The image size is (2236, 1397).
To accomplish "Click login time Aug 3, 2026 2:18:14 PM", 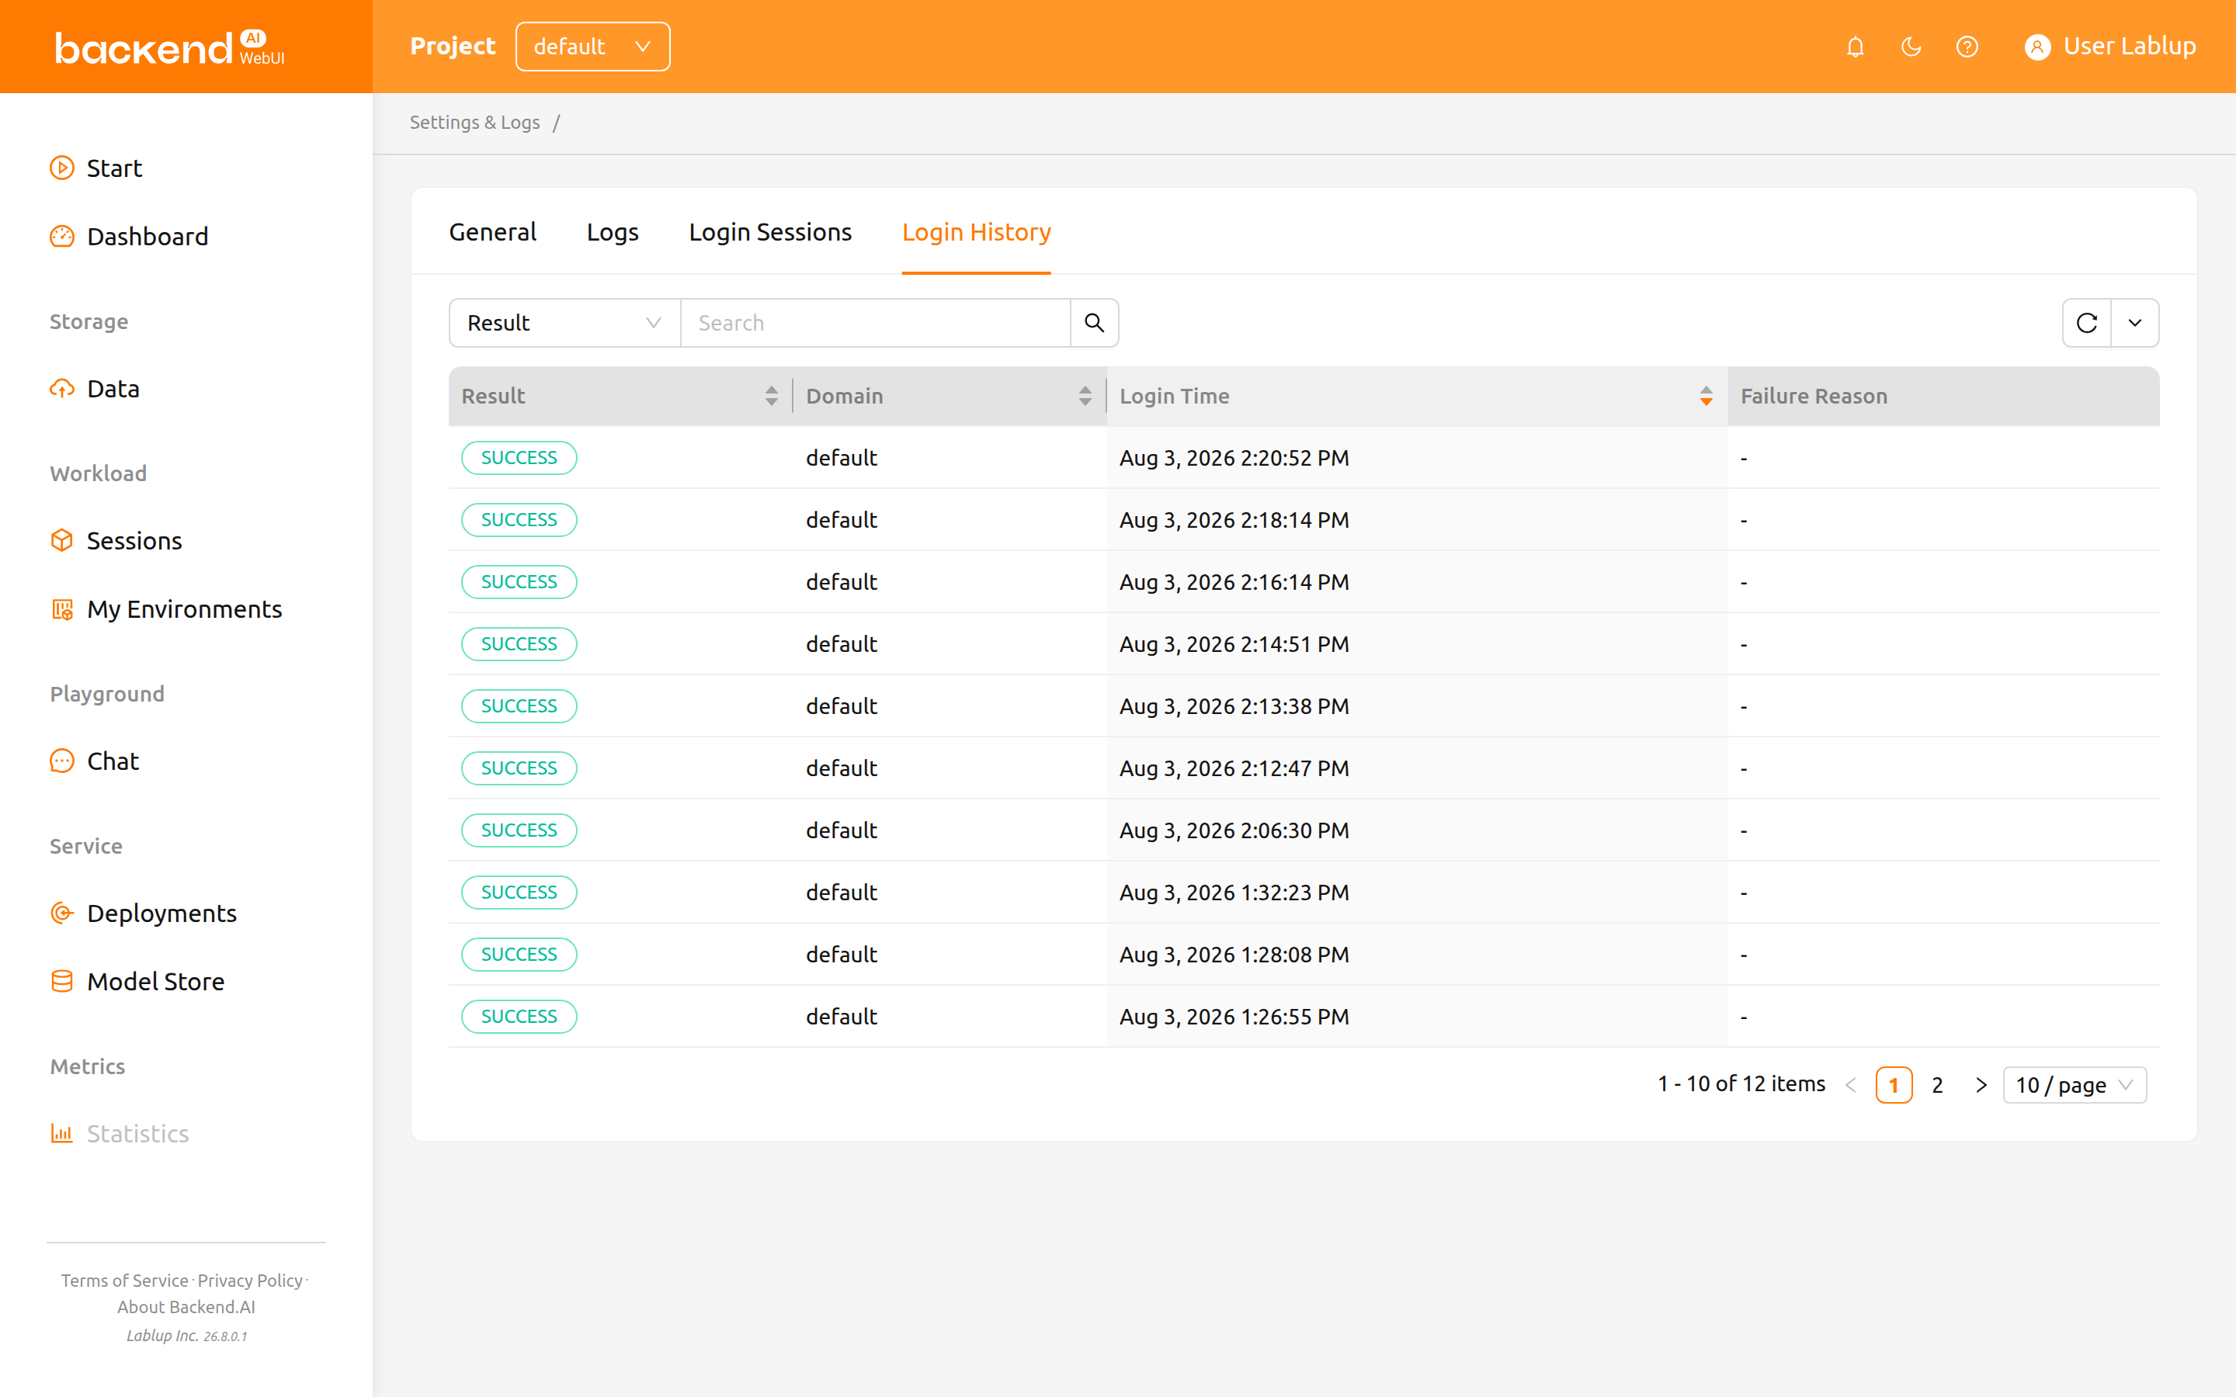I will (x=1234, y=520).
